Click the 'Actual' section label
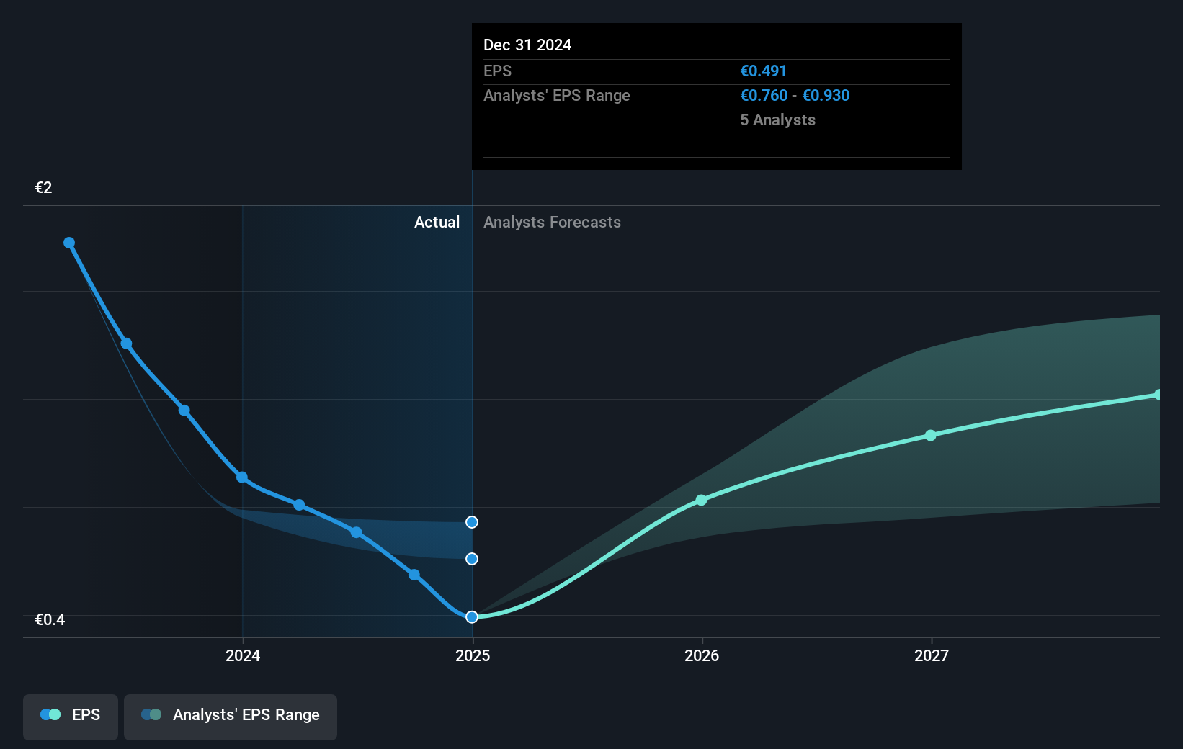Image resolution: width=1183 pixels, height=749 pixels. click(x=437, y=223)
